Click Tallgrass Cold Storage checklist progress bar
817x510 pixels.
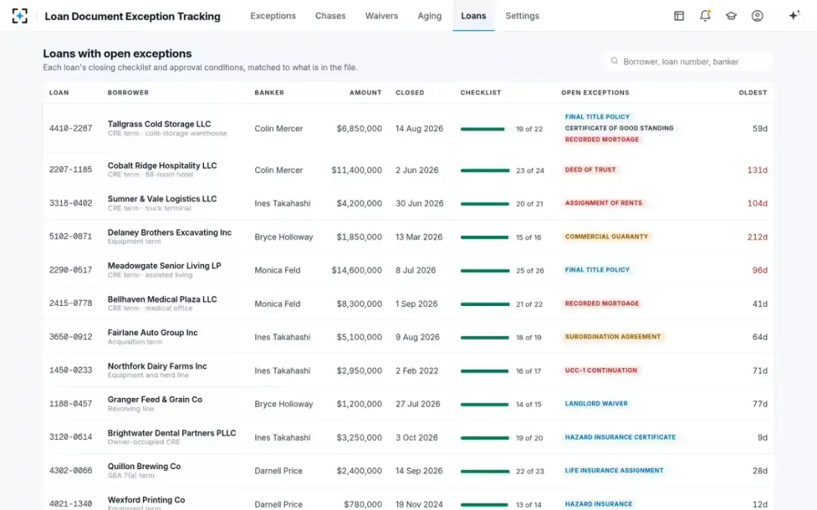point(485,129)
